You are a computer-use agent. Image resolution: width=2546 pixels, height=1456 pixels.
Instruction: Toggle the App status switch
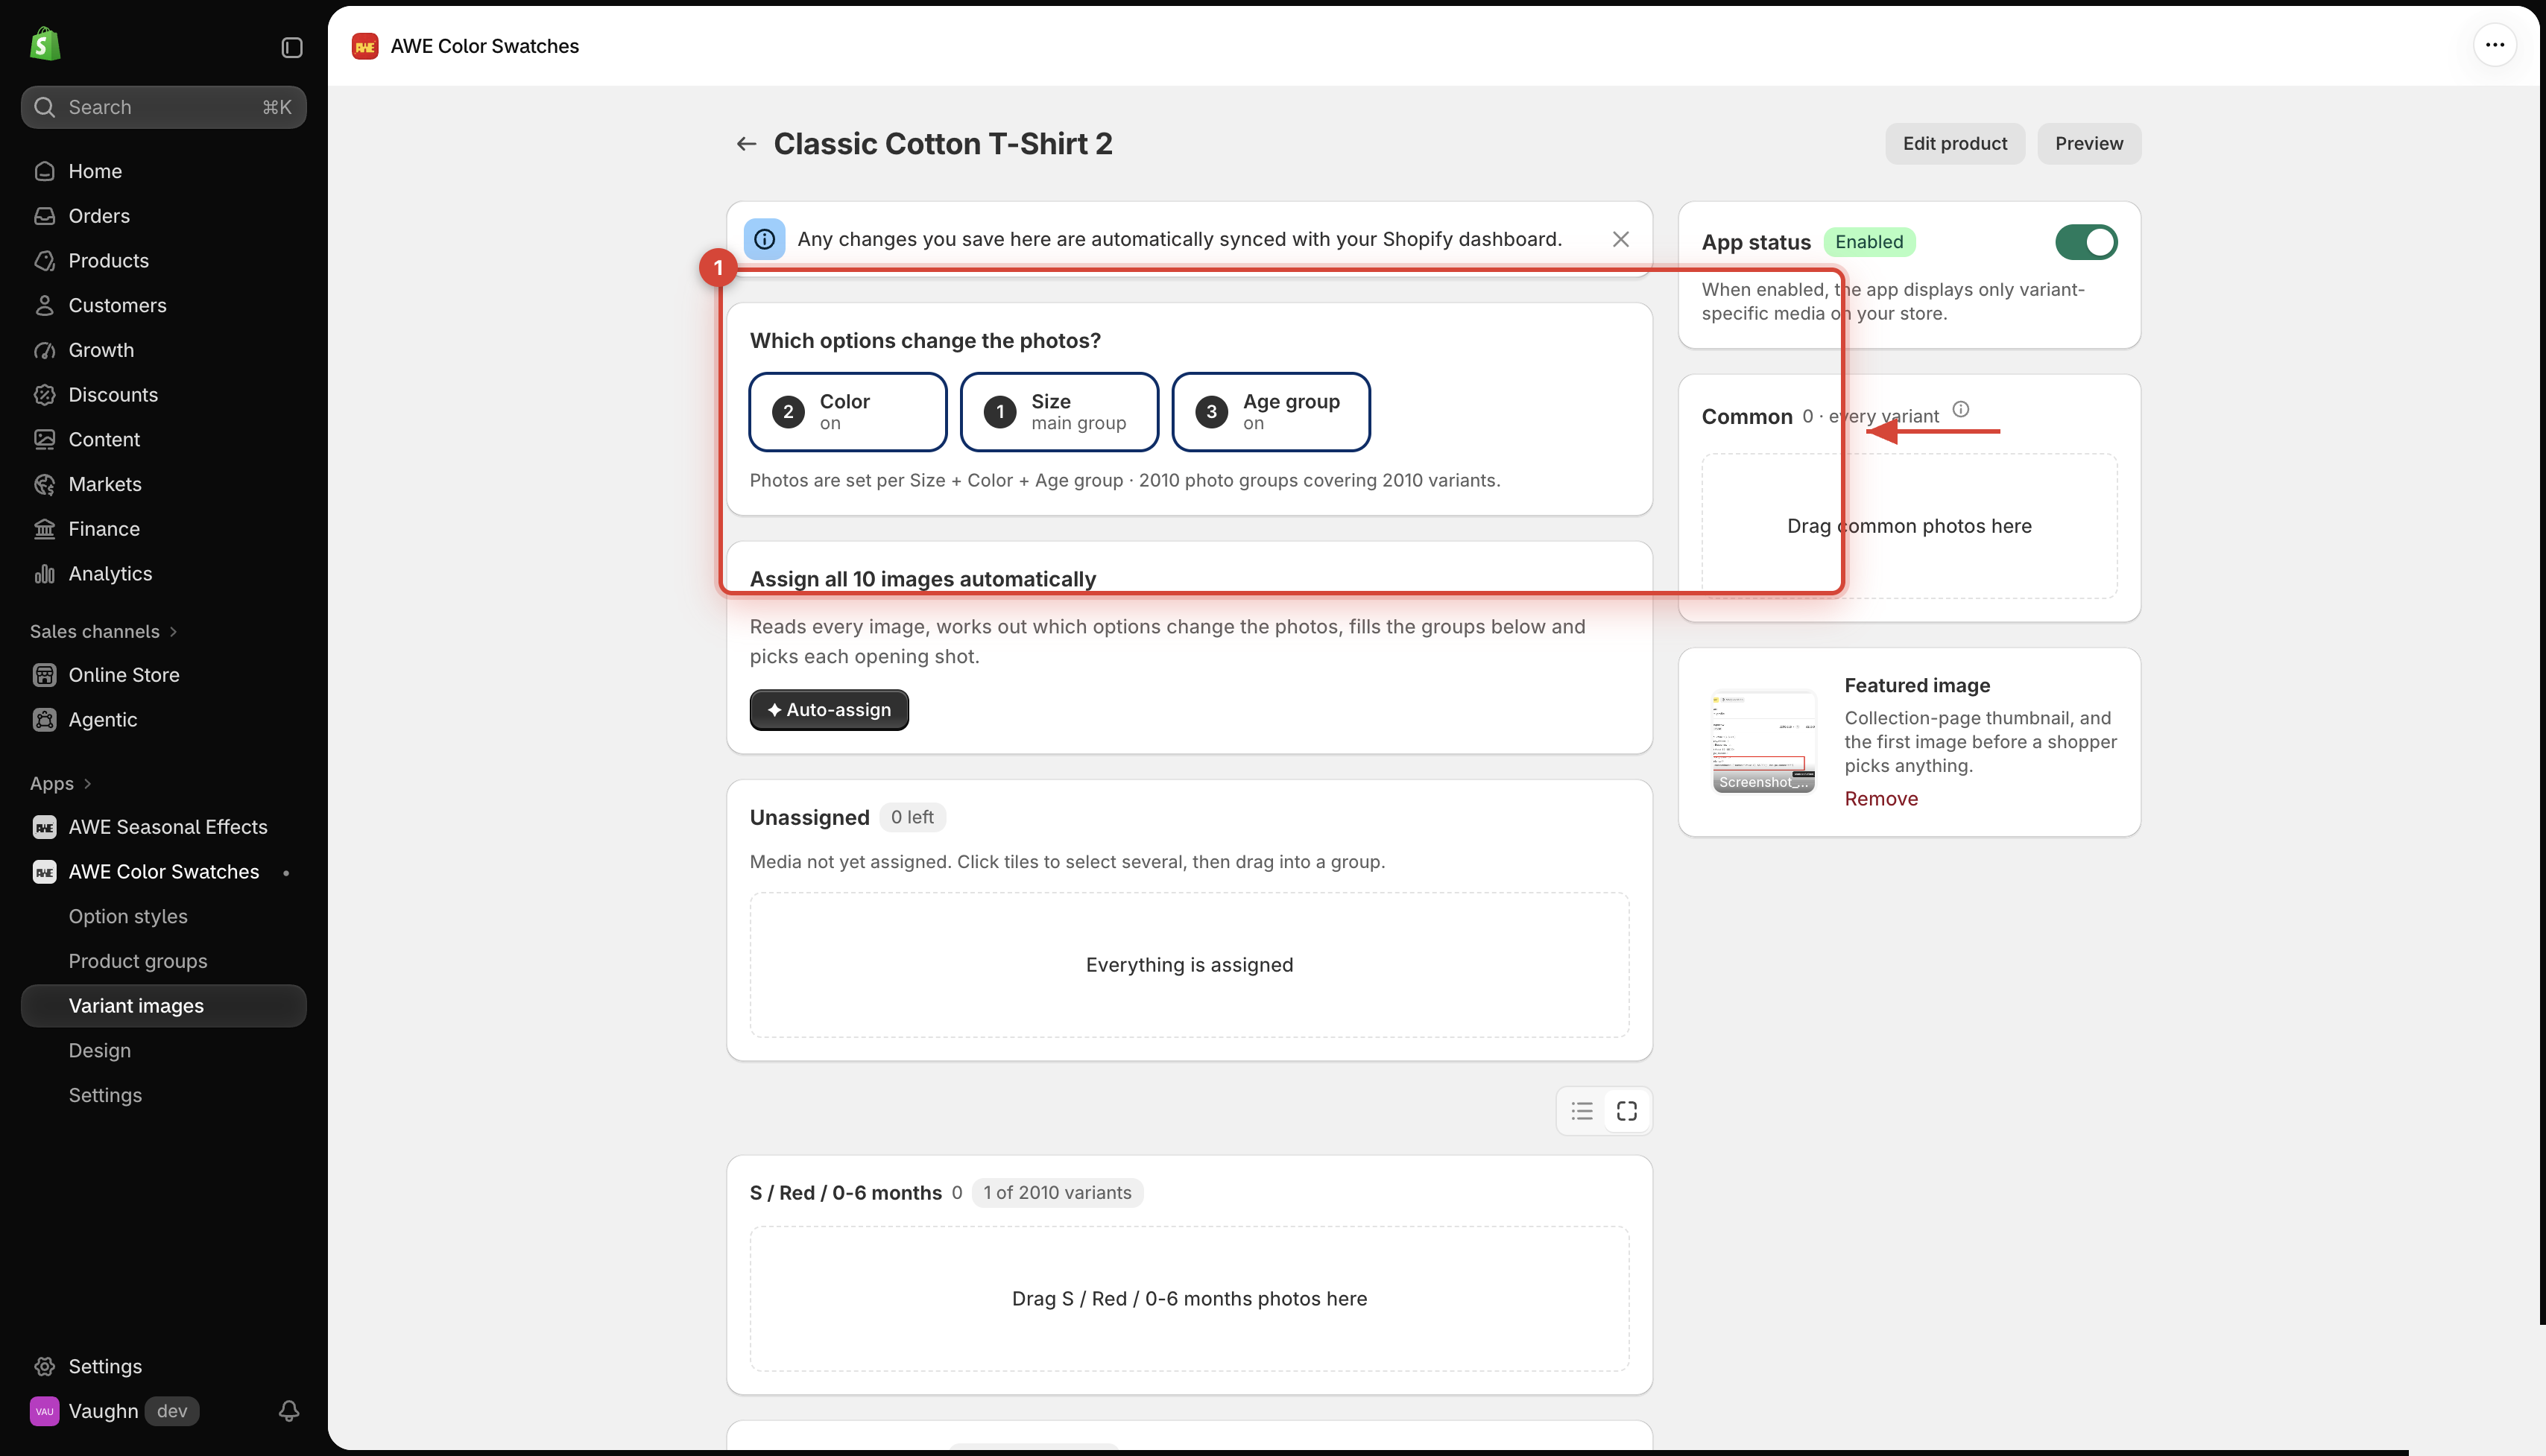pos(2086,242)
